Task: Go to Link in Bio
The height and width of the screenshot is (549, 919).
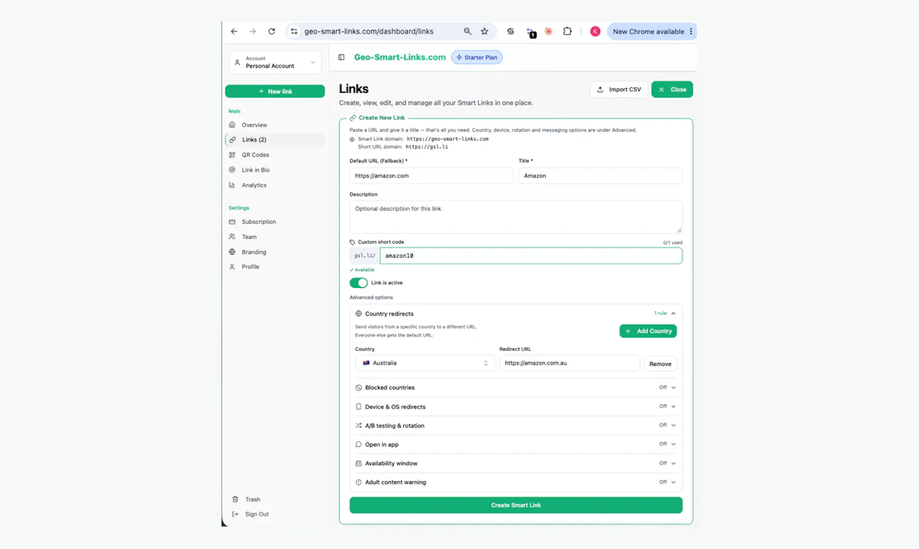Action: 275,170
